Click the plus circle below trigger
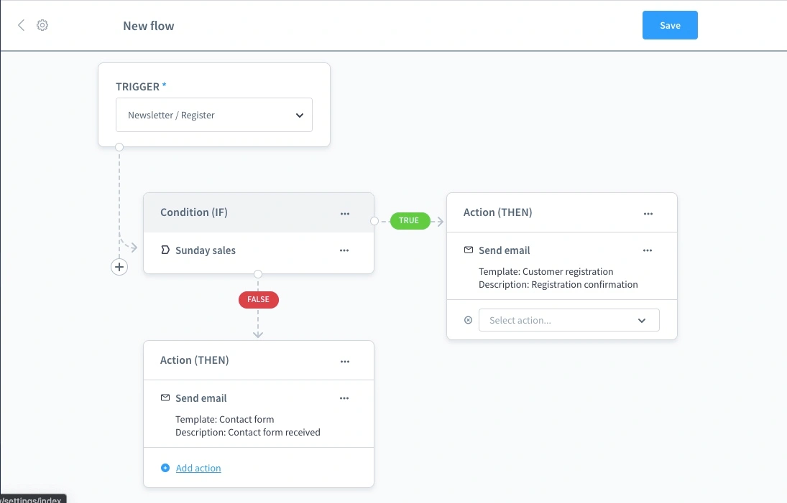Viewport: 787px width, 503px height. pyautogui.click(x=119, y=267)
